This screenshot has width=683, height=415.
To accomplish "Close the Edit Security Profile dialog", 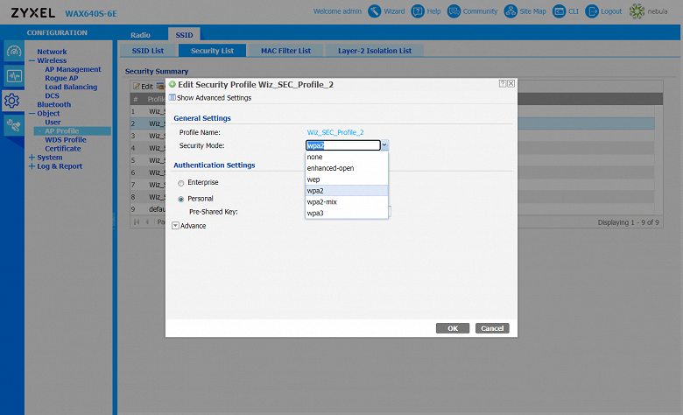I will (511, 83).
